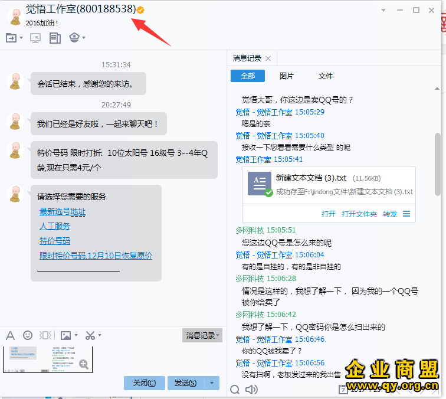446x399 pixels.
Task: Click sender name 觉悟工作室 15:05:41
Action: pos(269,159)
